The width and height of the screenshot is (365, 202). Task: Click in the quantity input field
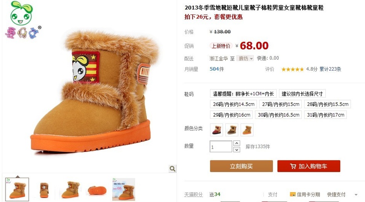[221, 146]
